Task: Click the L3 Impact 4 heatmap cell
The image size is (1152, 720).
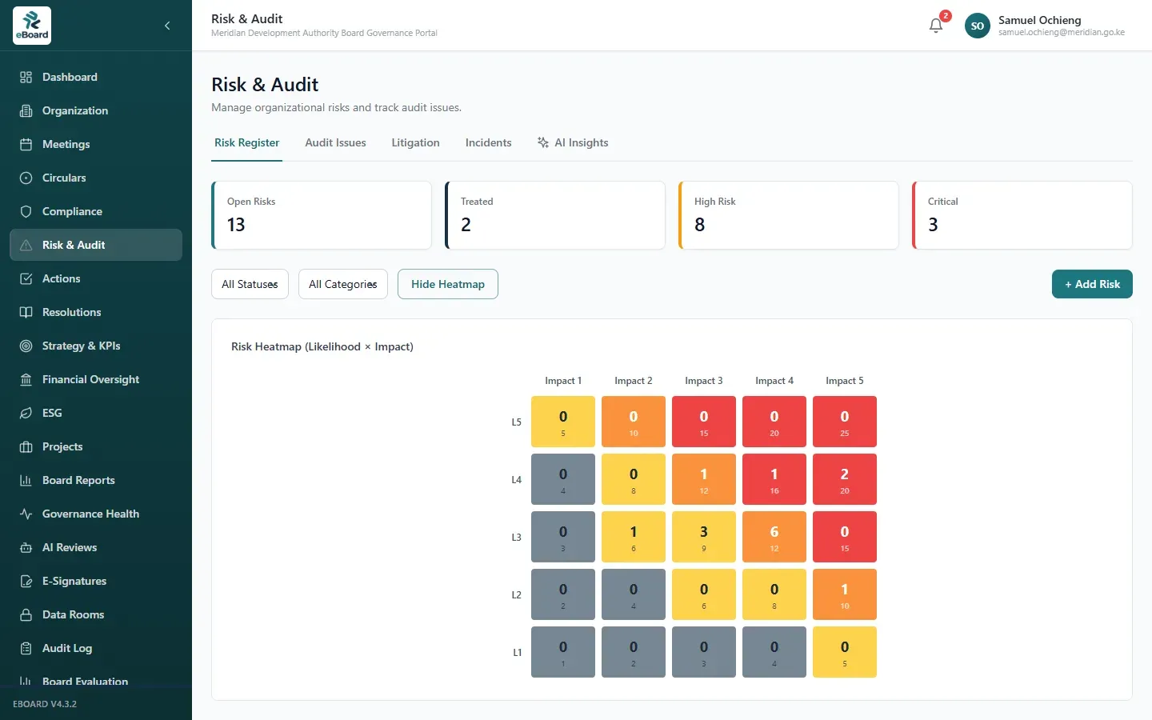Action: pos(774,537)
